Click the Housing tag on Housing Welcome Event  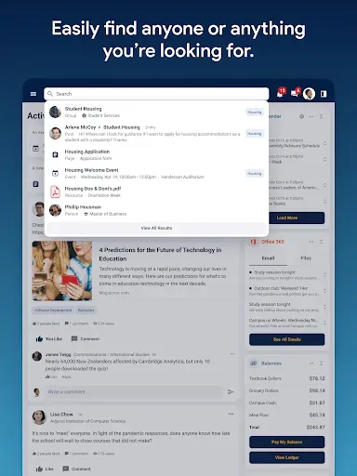255,174
